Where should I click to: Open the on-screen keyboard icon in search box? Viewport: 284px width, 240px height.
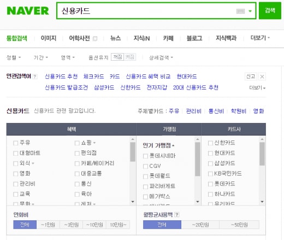(240, 11)
